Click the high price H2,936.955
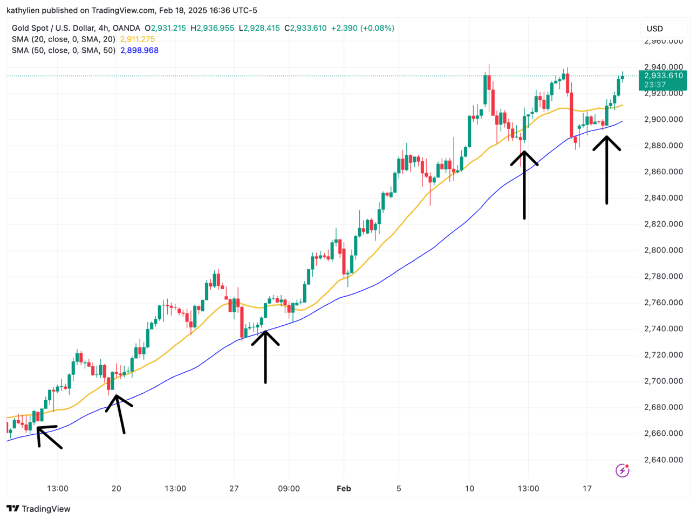Viewport: 697px width, 520px height. (212, 28)
